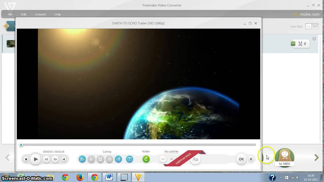Set the selection end marker
The width and height of the screenshot is (324, 182).
[109, 159]
